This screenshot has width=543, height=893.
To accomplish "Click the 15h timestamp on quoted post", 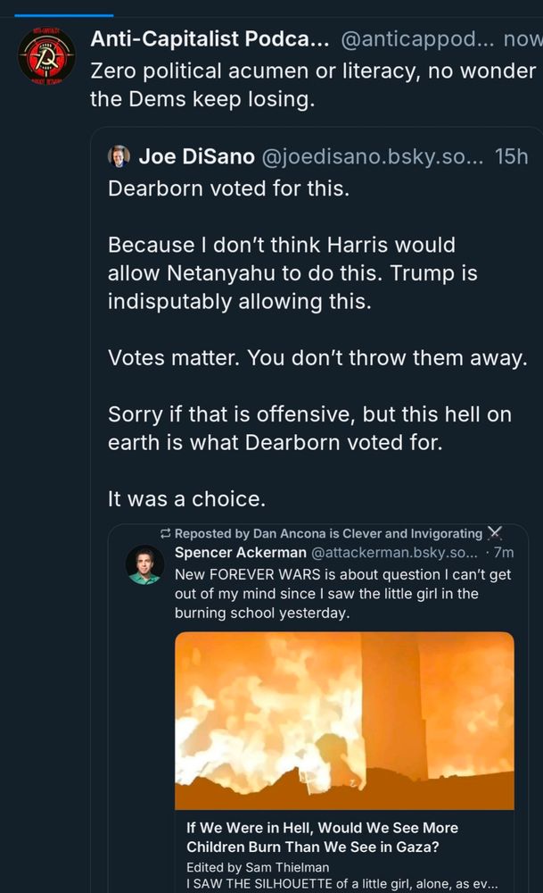I will (511, 156).
